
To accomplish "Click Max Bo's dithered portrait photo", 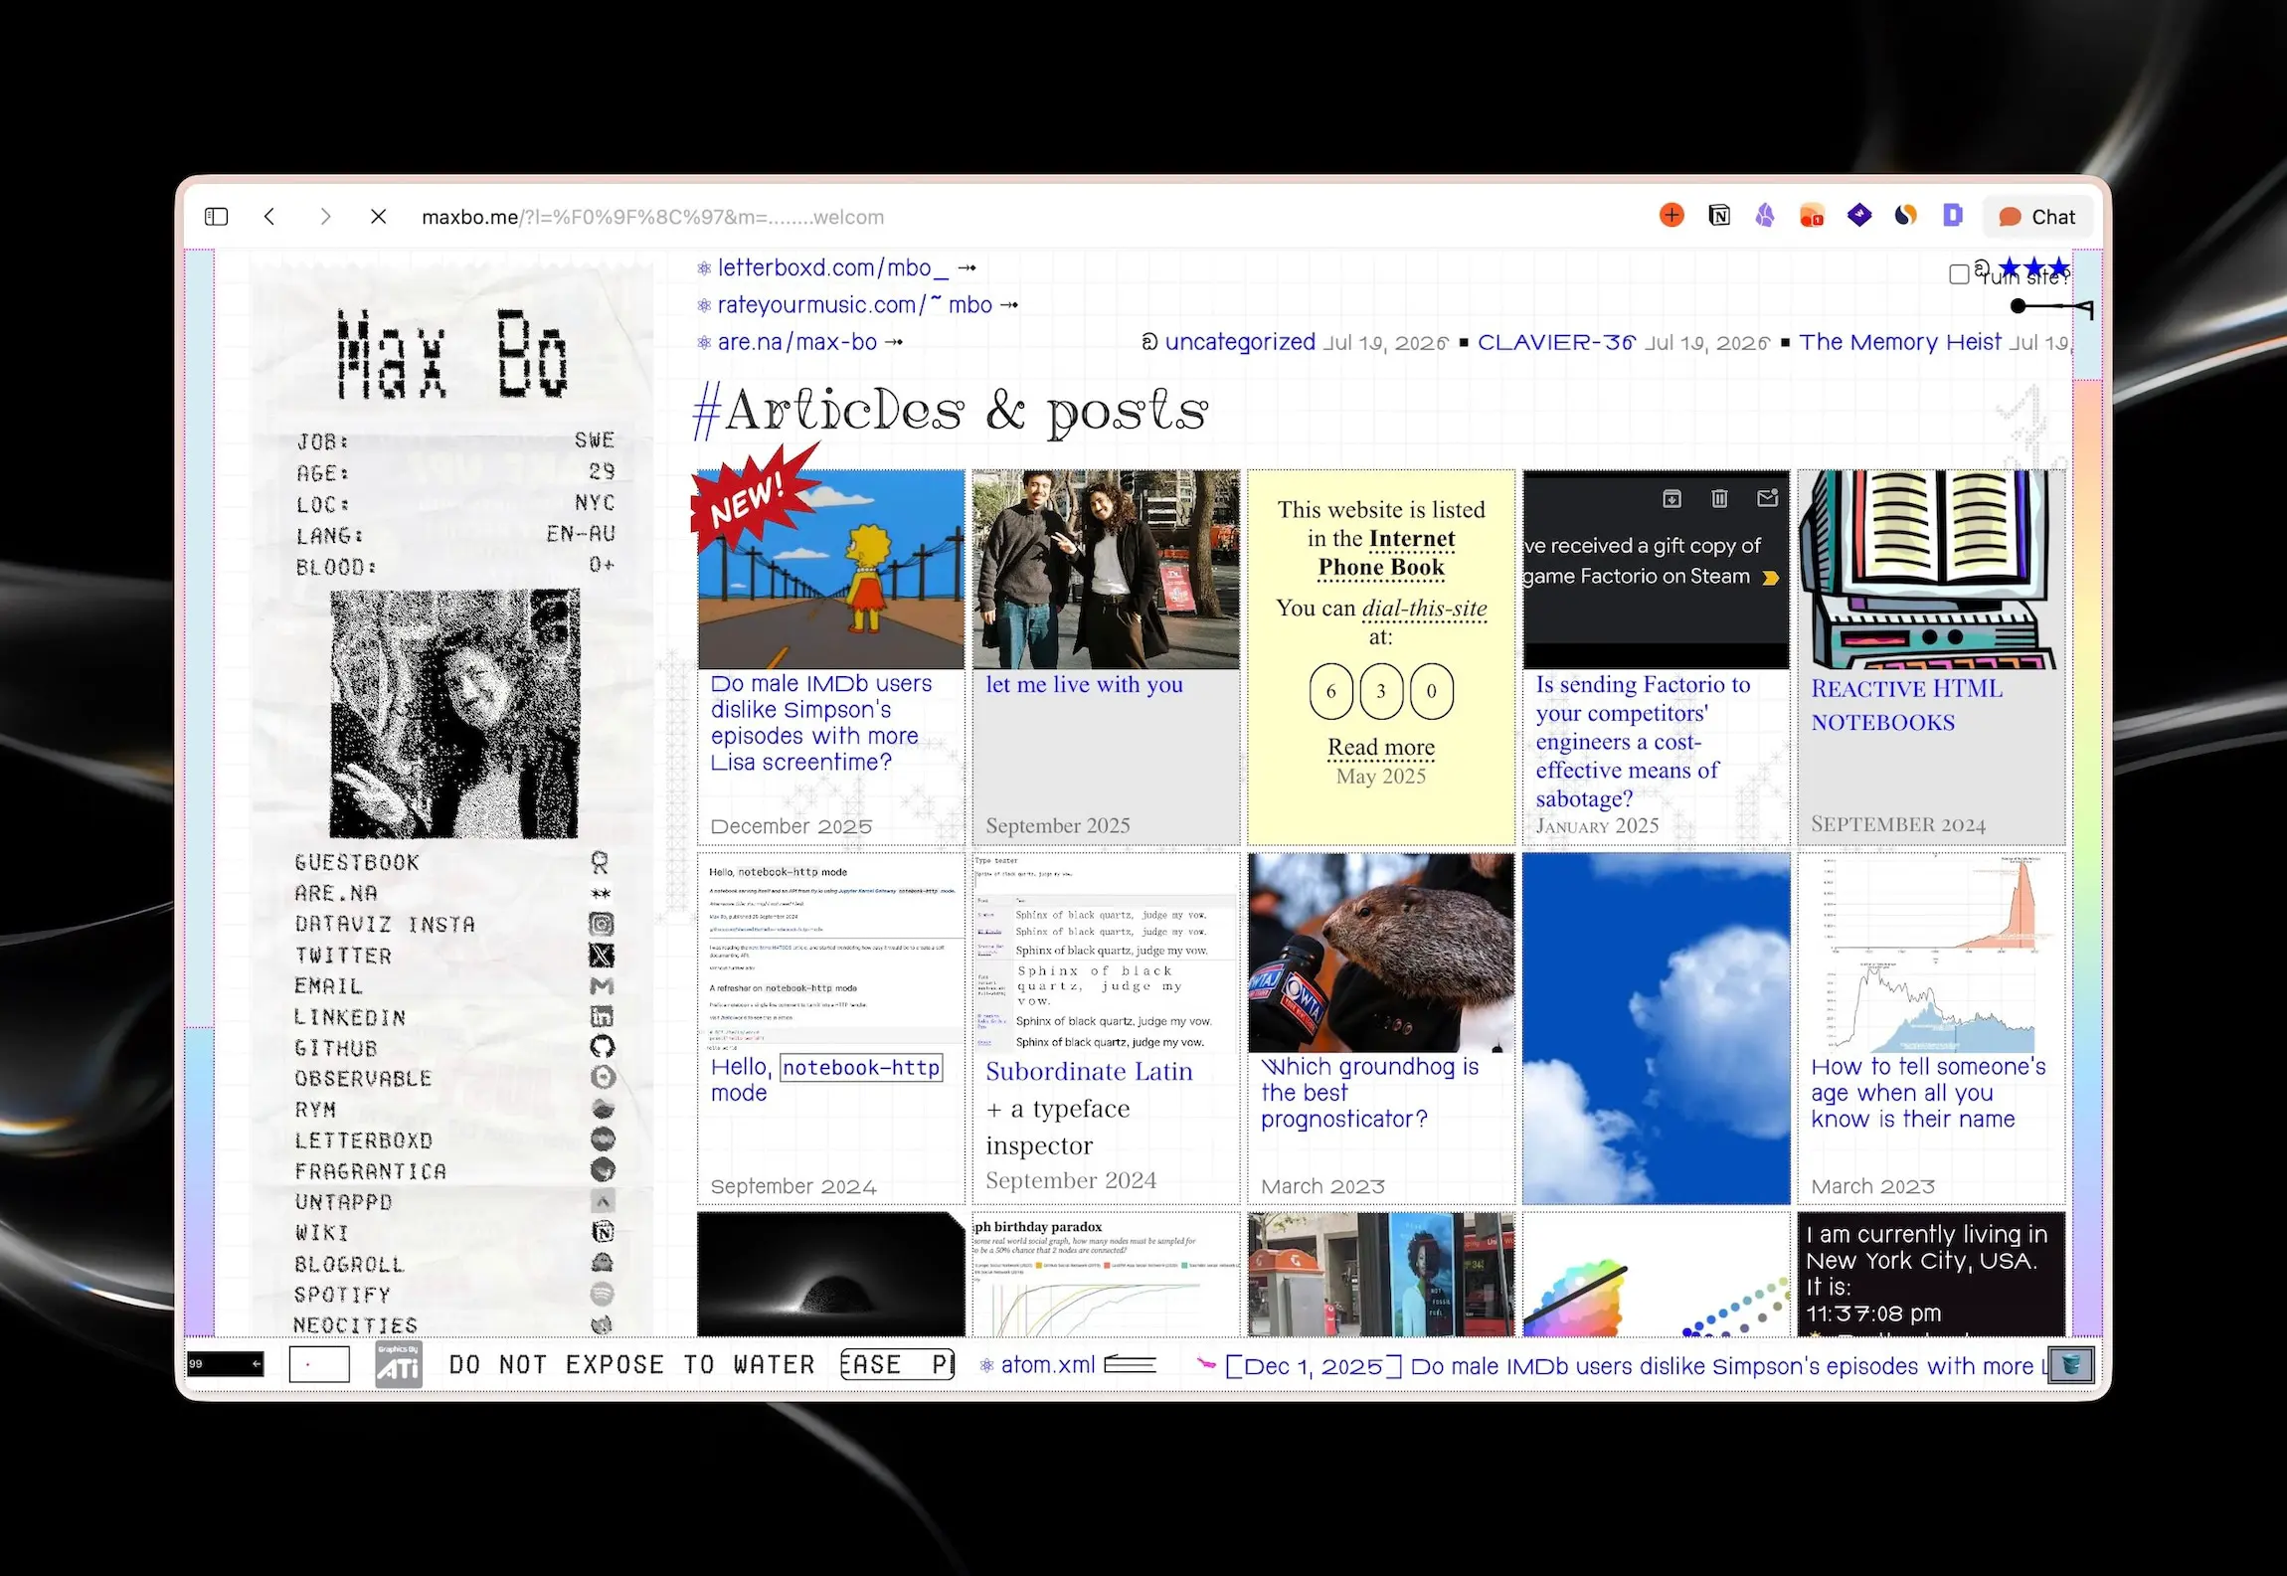I will 454,714.
